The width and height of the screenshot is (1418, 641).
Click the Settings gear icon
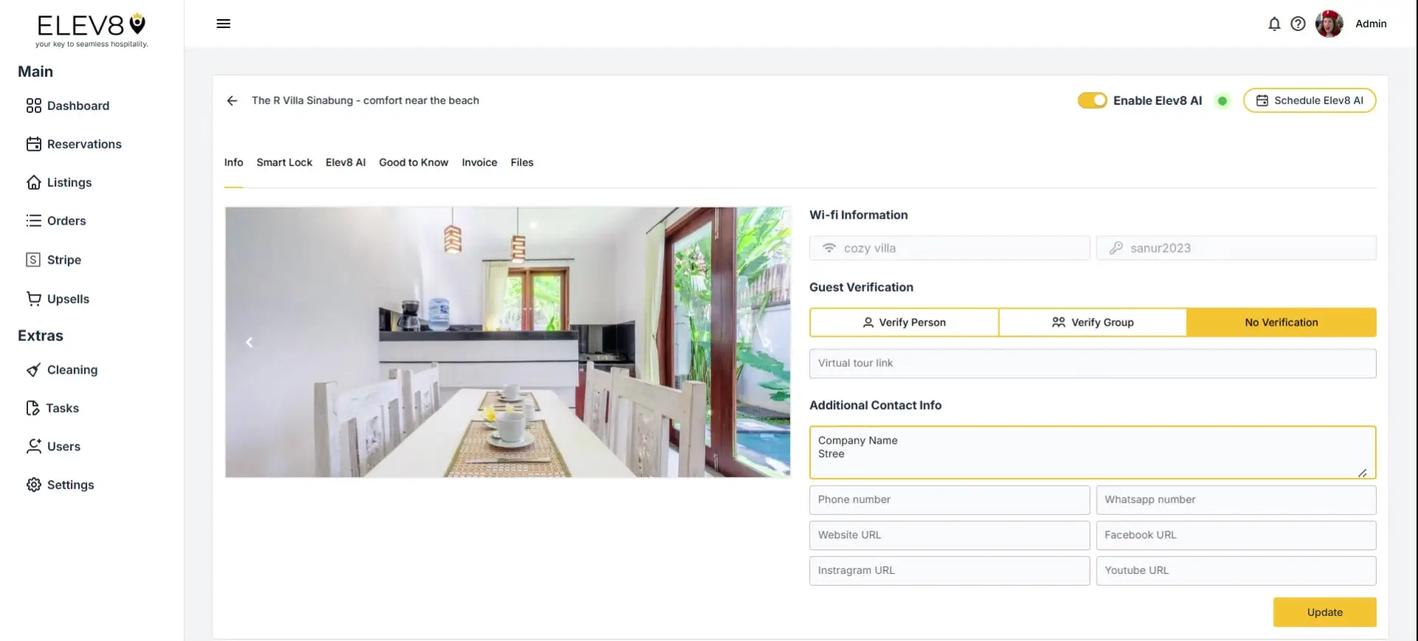[33, 484]
